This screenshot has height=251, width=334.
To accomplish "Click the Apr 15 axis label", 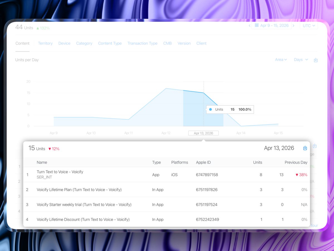I will pos(278,133).
